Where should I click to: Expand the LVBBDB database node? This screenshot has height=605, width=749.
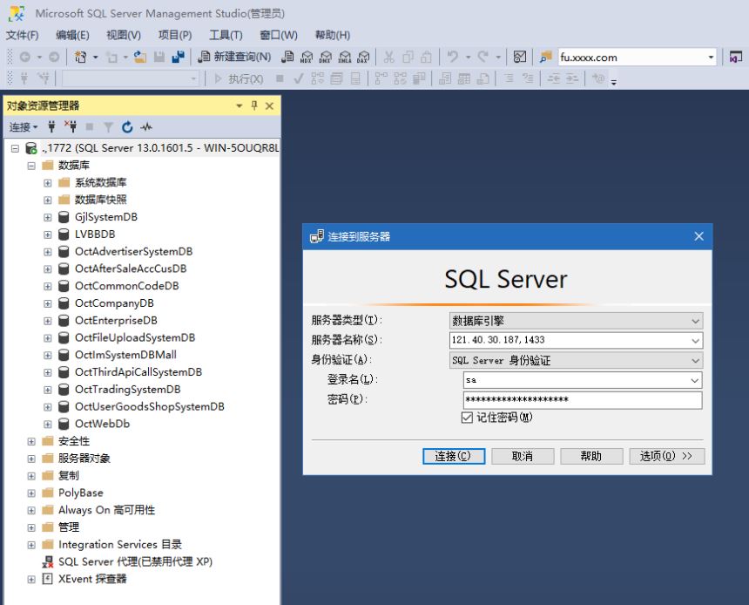point(48,235)
